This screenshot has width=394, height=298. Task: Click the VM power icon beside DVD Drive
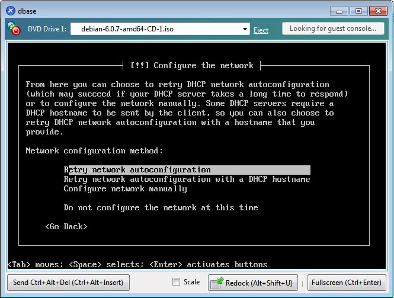pyautogui.click(x=14, y=28)
